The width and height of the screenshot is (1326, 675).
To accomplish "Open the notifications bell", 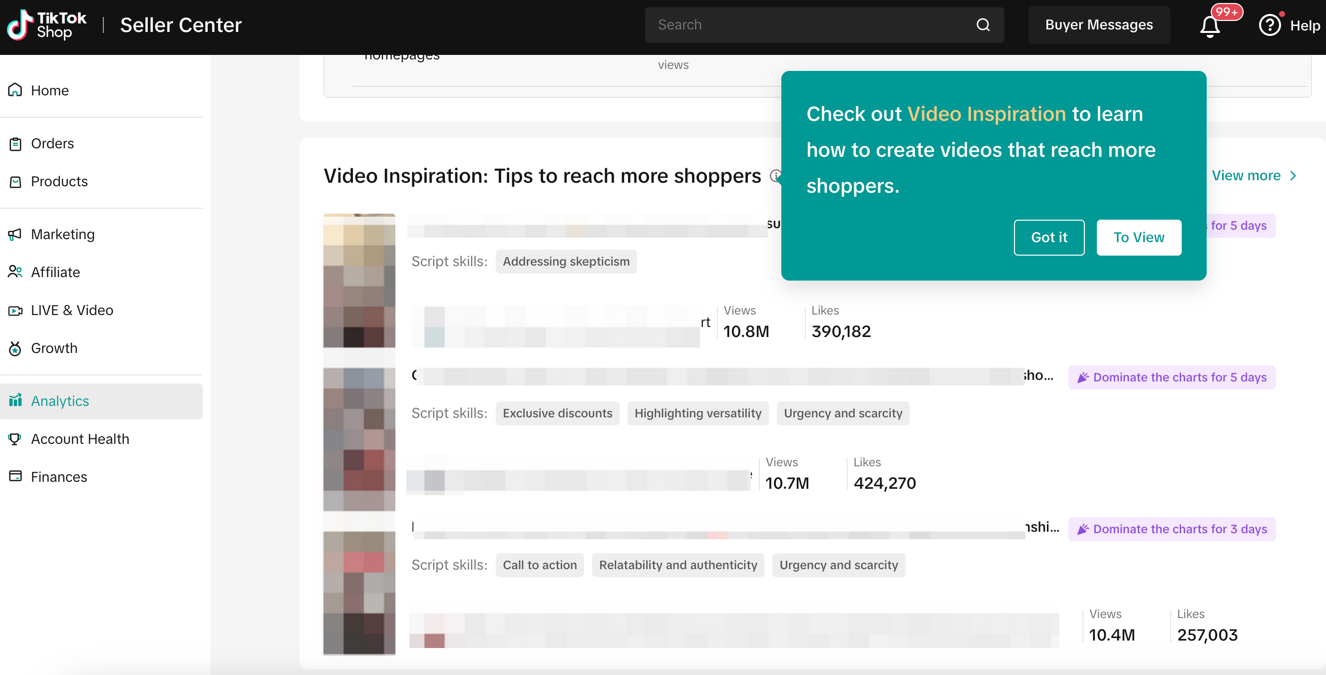I will point(1210,26).
